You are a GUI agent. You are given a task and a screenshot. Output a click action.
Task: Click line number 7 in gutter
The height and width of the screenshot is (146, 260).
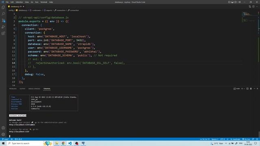click(x=14, y=36)
